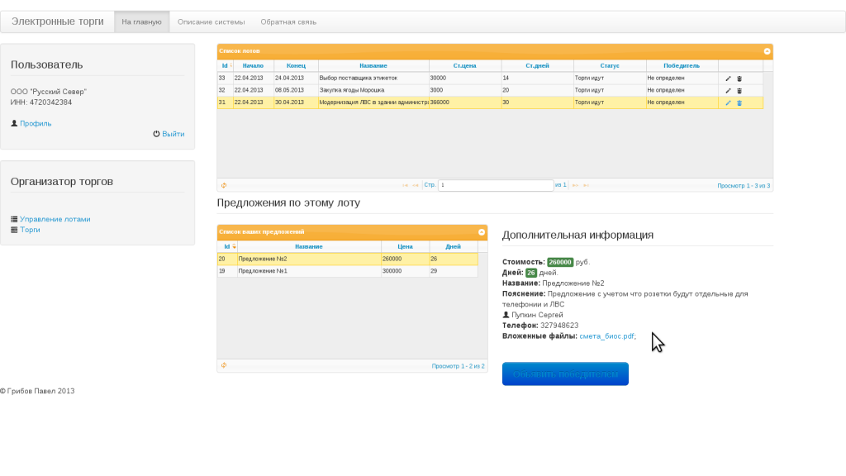
Task: Sort lots by Статус column
Action: click(x=610, y=65)
